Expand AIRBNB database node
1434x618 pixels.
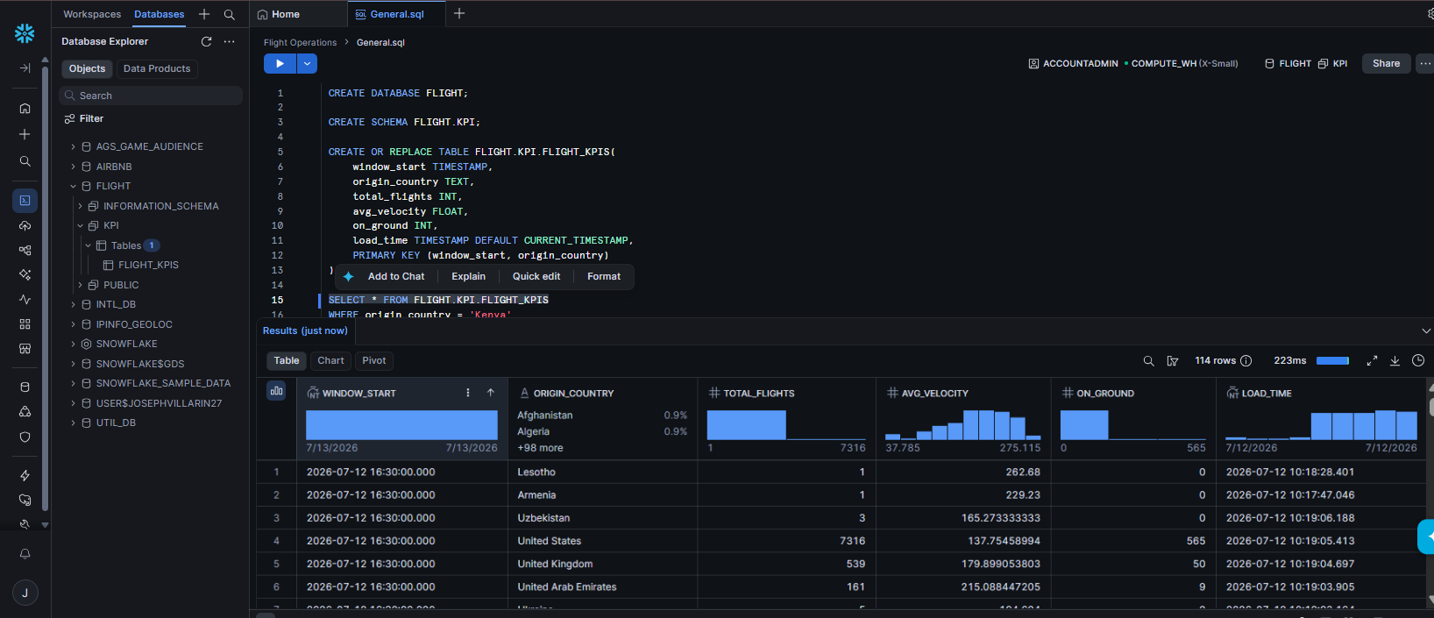point(73,167)
